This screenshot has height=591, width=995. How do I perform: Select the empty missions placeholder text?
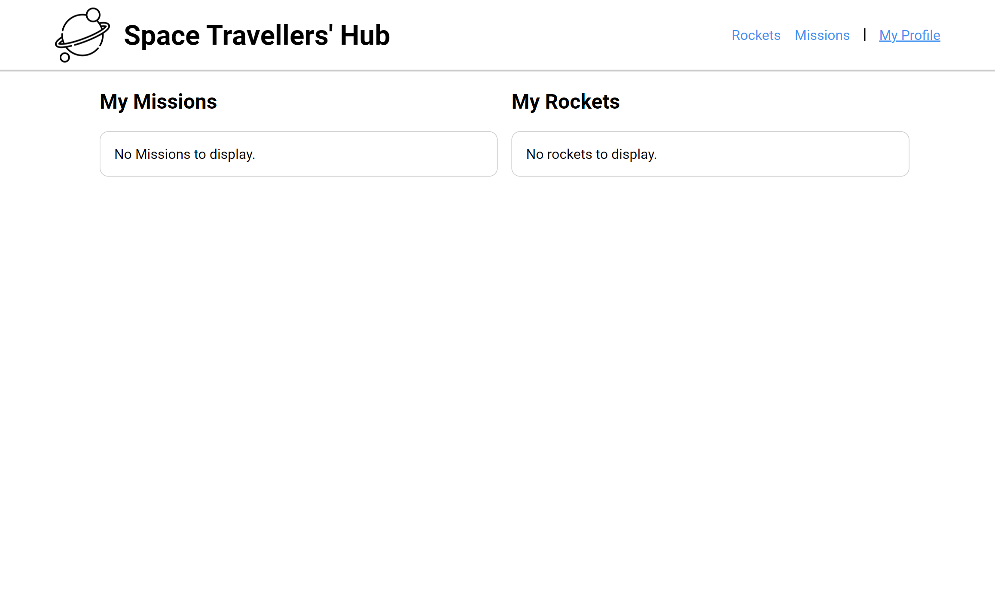tap(184, 154)
